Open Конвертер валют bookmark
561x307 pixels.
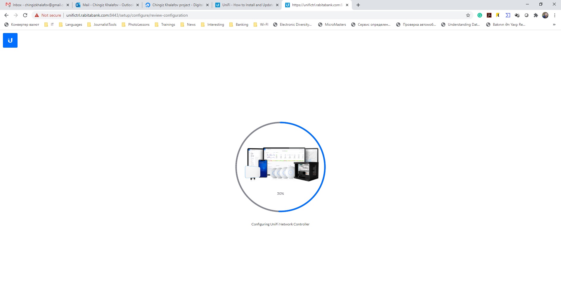coord(22,25)
